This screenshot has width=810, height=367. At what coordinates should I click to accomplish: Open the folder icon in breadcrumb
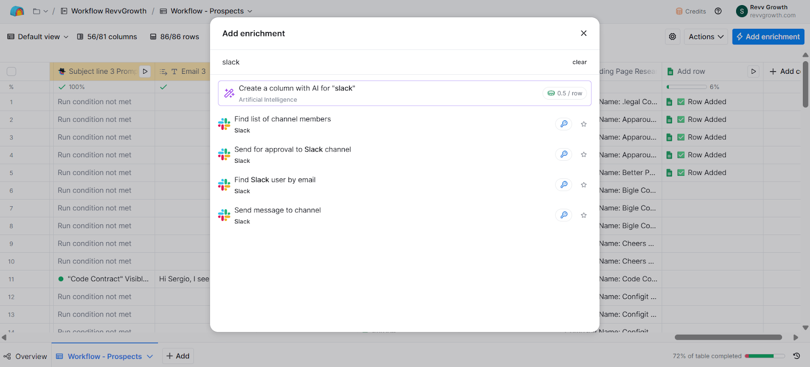(36, 11)
